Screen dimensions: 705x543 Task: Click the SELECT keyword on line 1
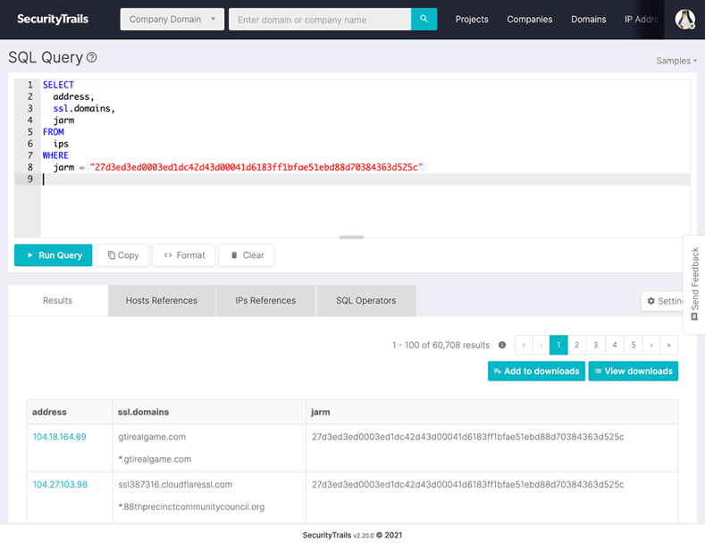(x=58, y=85)
